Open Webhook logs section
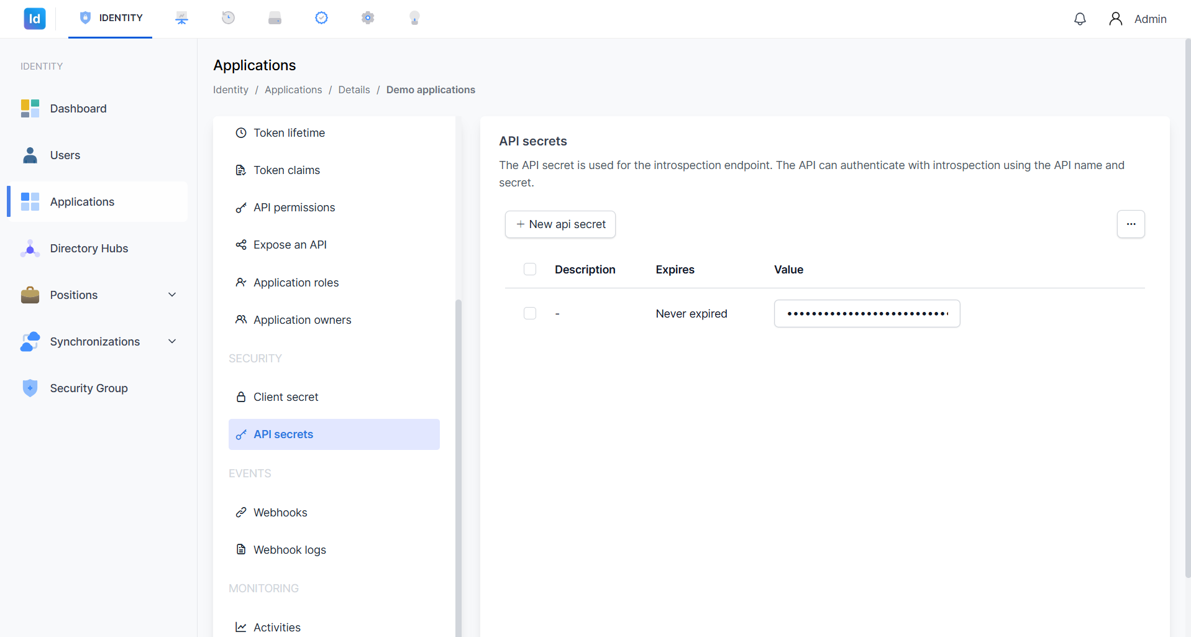1191x637 pixels. 334,550
